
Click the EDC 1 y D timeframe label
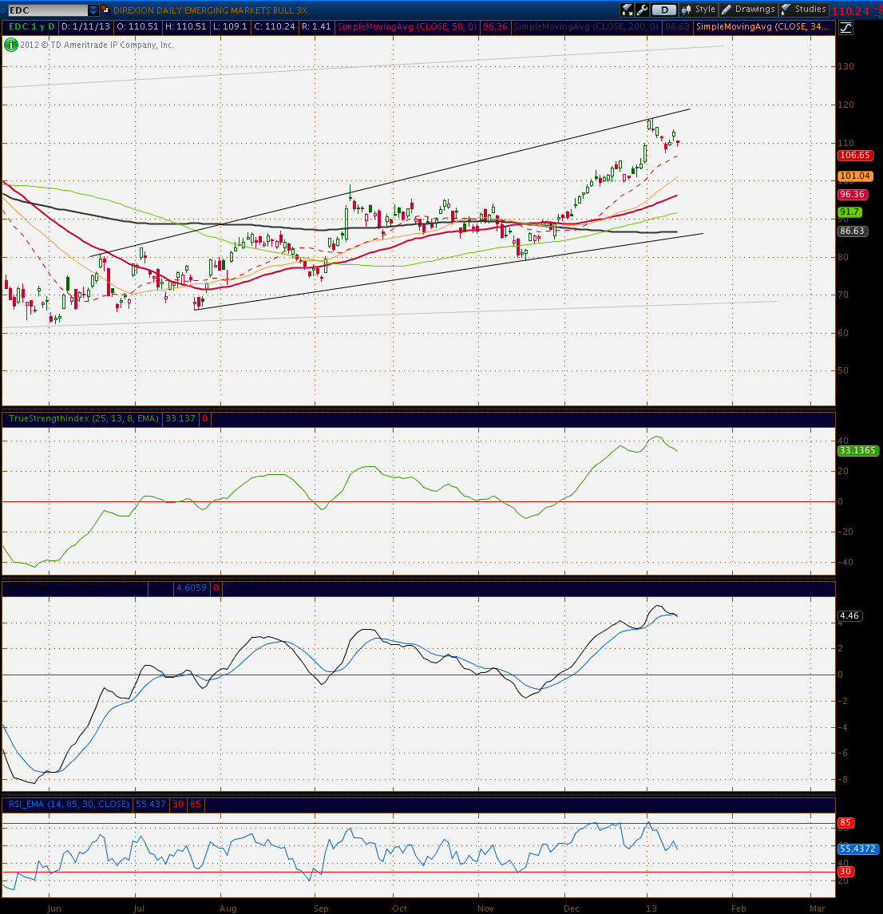tap(31, 27)
